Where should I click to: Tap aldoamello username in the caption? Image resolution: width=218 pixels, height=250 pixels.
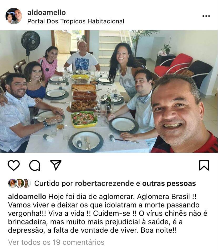point(27,197)
